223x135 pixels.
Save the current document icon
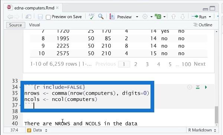(x=40, y=17)
